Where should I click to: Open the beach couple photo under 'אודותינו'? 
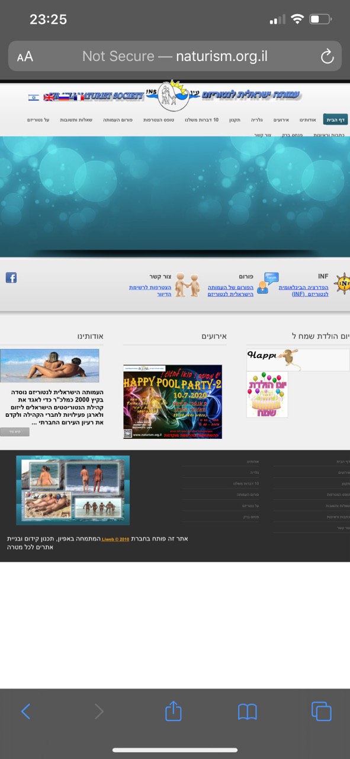(50, 366)
